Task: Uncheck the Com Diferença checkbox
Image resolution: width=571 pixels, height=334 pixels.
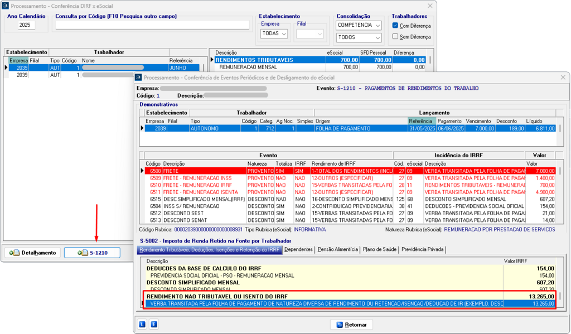Action: click(395, 26)
